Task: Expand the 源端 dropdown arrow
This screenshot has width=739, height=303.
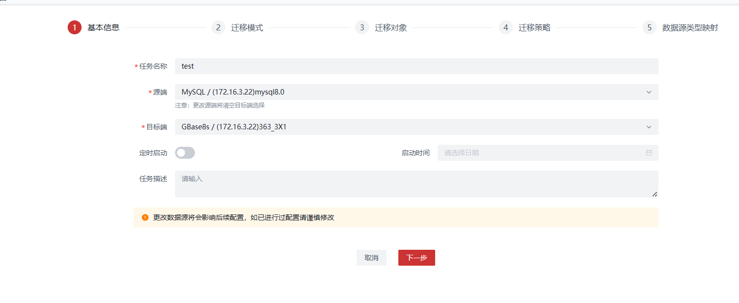Action: click(648, 92)
